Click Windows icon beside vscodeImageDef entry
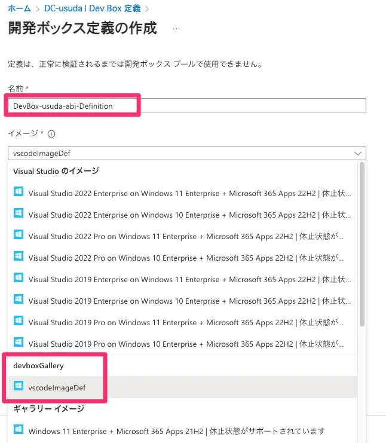386x443 pixels. 19,386
